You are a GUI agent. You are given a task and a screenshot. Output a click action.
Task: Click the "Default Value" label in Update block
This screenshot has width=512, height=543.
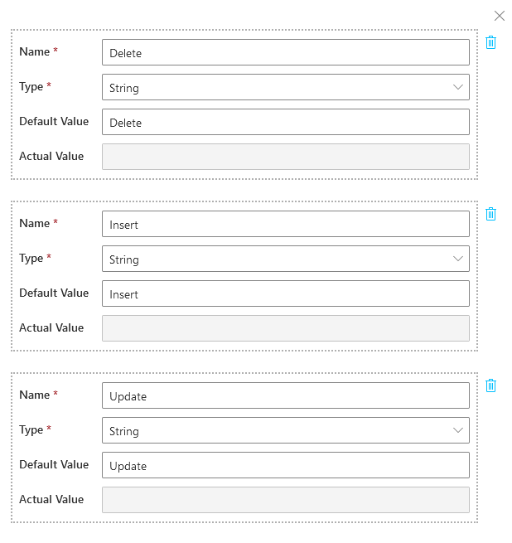(x=54, y=465)
